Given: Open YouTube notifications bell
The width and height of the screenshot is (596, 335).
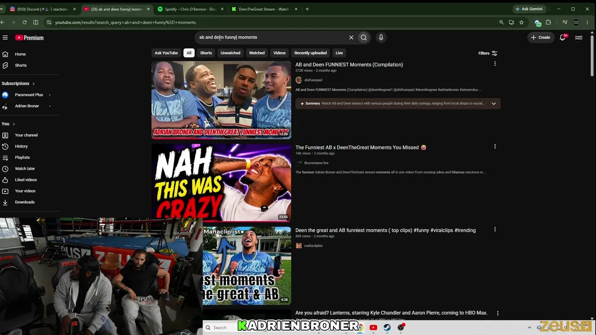Looking at the screenshot, I should pos(562,37).
